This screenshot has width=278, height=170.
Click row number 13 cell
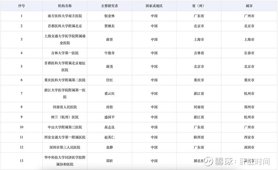[22, 161]
